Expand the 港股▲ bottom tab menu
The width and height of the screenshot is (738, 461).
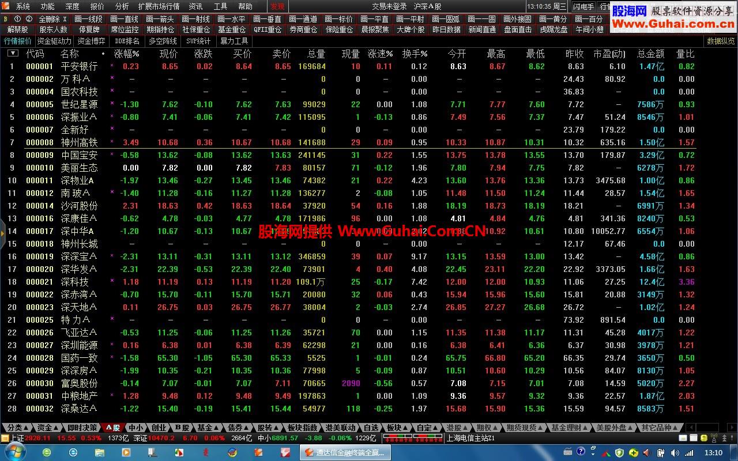point(458,428)
